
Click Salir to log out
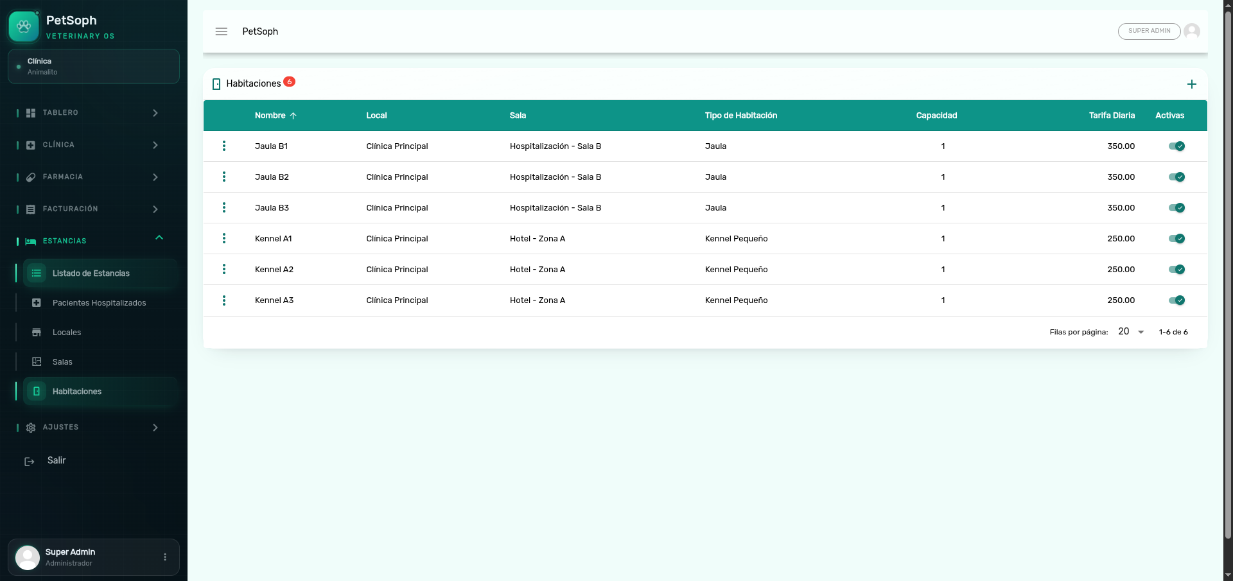57,461
